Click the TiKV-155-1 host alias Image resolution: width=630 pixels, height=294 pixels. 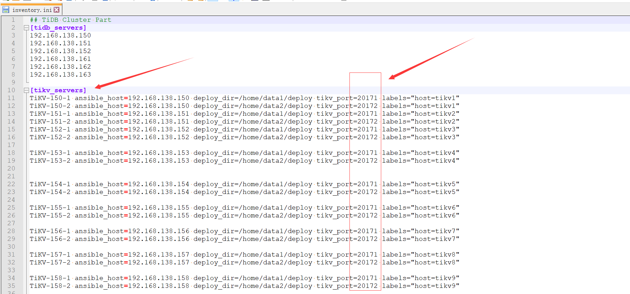(x=50, y=208)
